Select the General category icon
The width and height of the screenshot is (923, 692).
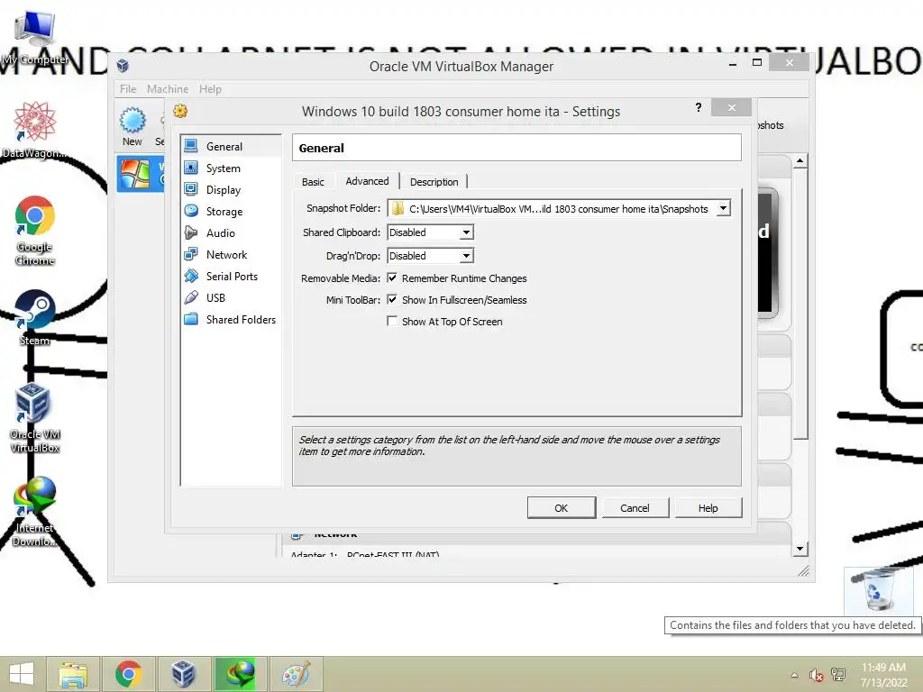coord(191,146)
